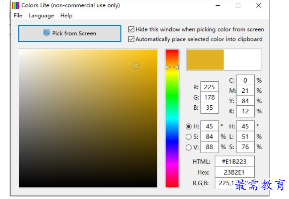Close the Colors Lite window
Viewport: 289px width, 199px height.
click(259, 5)
